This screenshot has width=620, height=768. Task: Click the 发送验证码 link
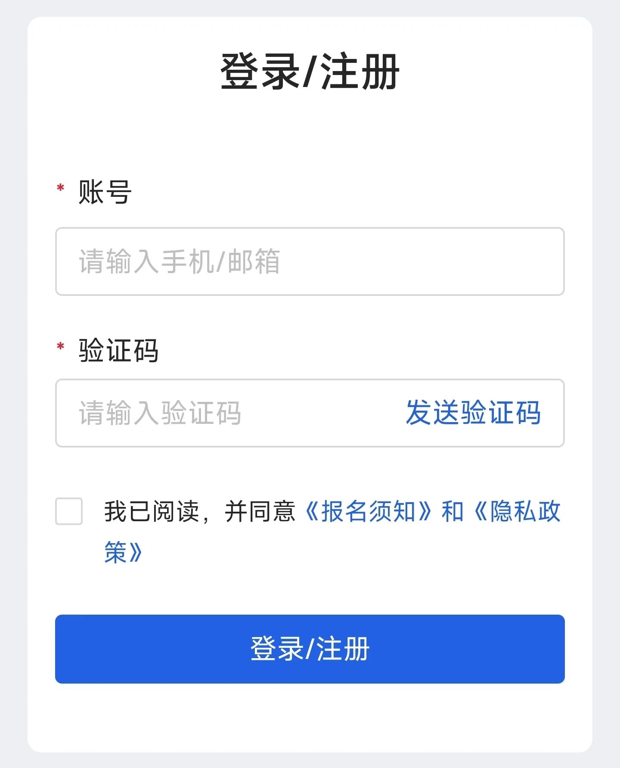tap(473, 413)
